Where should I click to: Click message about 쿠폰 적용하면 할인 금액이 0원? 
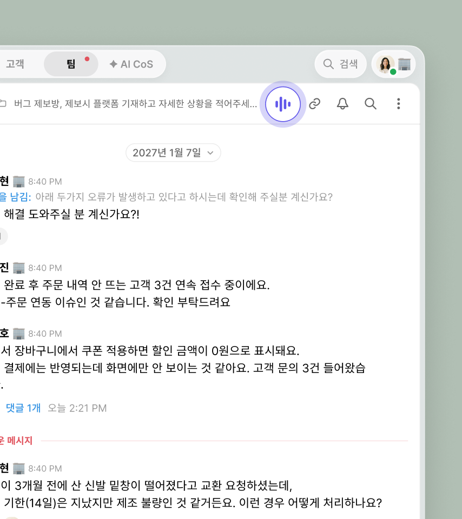[150, 350]
